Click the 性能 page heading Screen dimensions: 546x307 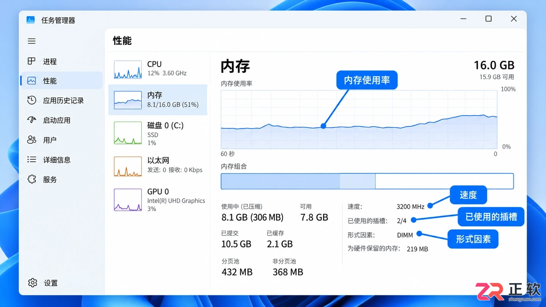click(122, 41)
